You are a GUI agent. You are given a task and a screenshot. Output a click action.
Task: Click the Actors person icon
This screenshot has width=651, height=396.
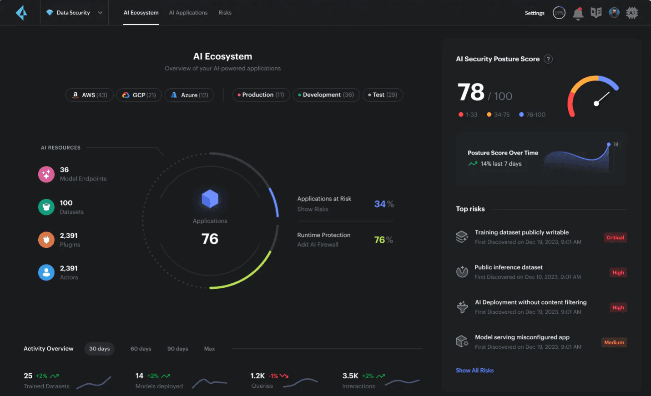coord(46,272)
